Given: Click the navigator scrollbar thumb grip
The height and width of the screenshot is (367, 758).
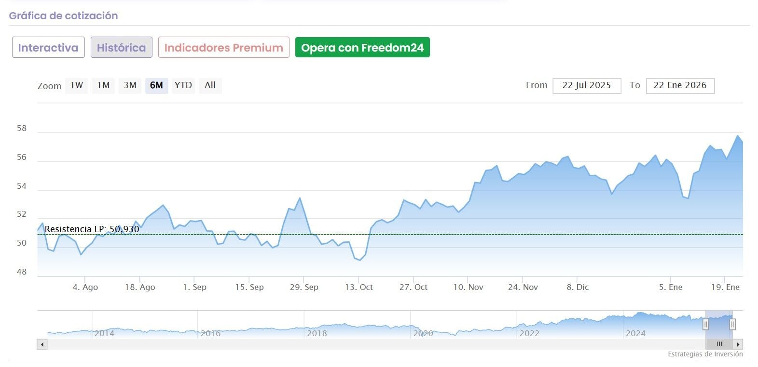Looking at the screenshot, I should (719, 344).
